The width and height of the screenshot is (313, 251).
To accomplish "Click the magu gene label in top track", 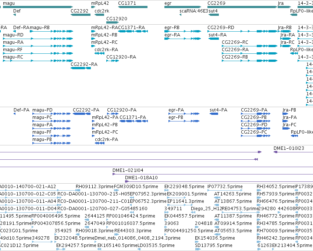I will click(9, 3).
